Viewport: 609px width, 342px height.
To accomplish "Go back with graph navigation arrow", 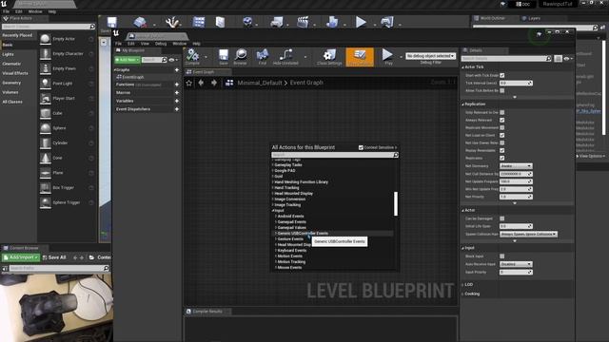I will (x=201, y=83).
